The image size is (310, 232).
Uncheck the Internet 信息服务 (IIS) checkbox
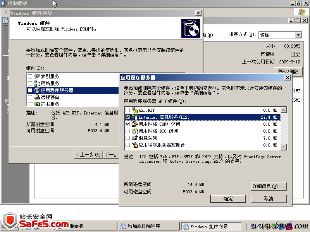128,117
